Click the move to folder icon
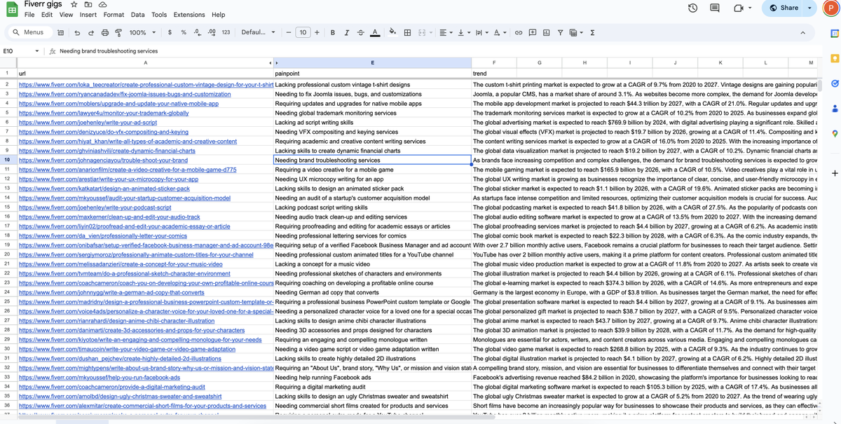The height and width of the screenshot is (424, 841). click(x=88, y=5)
